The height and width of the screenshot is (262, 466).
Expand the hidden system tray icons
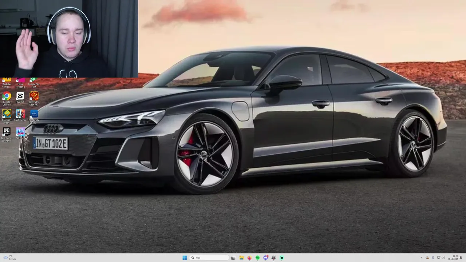point(421,258)
